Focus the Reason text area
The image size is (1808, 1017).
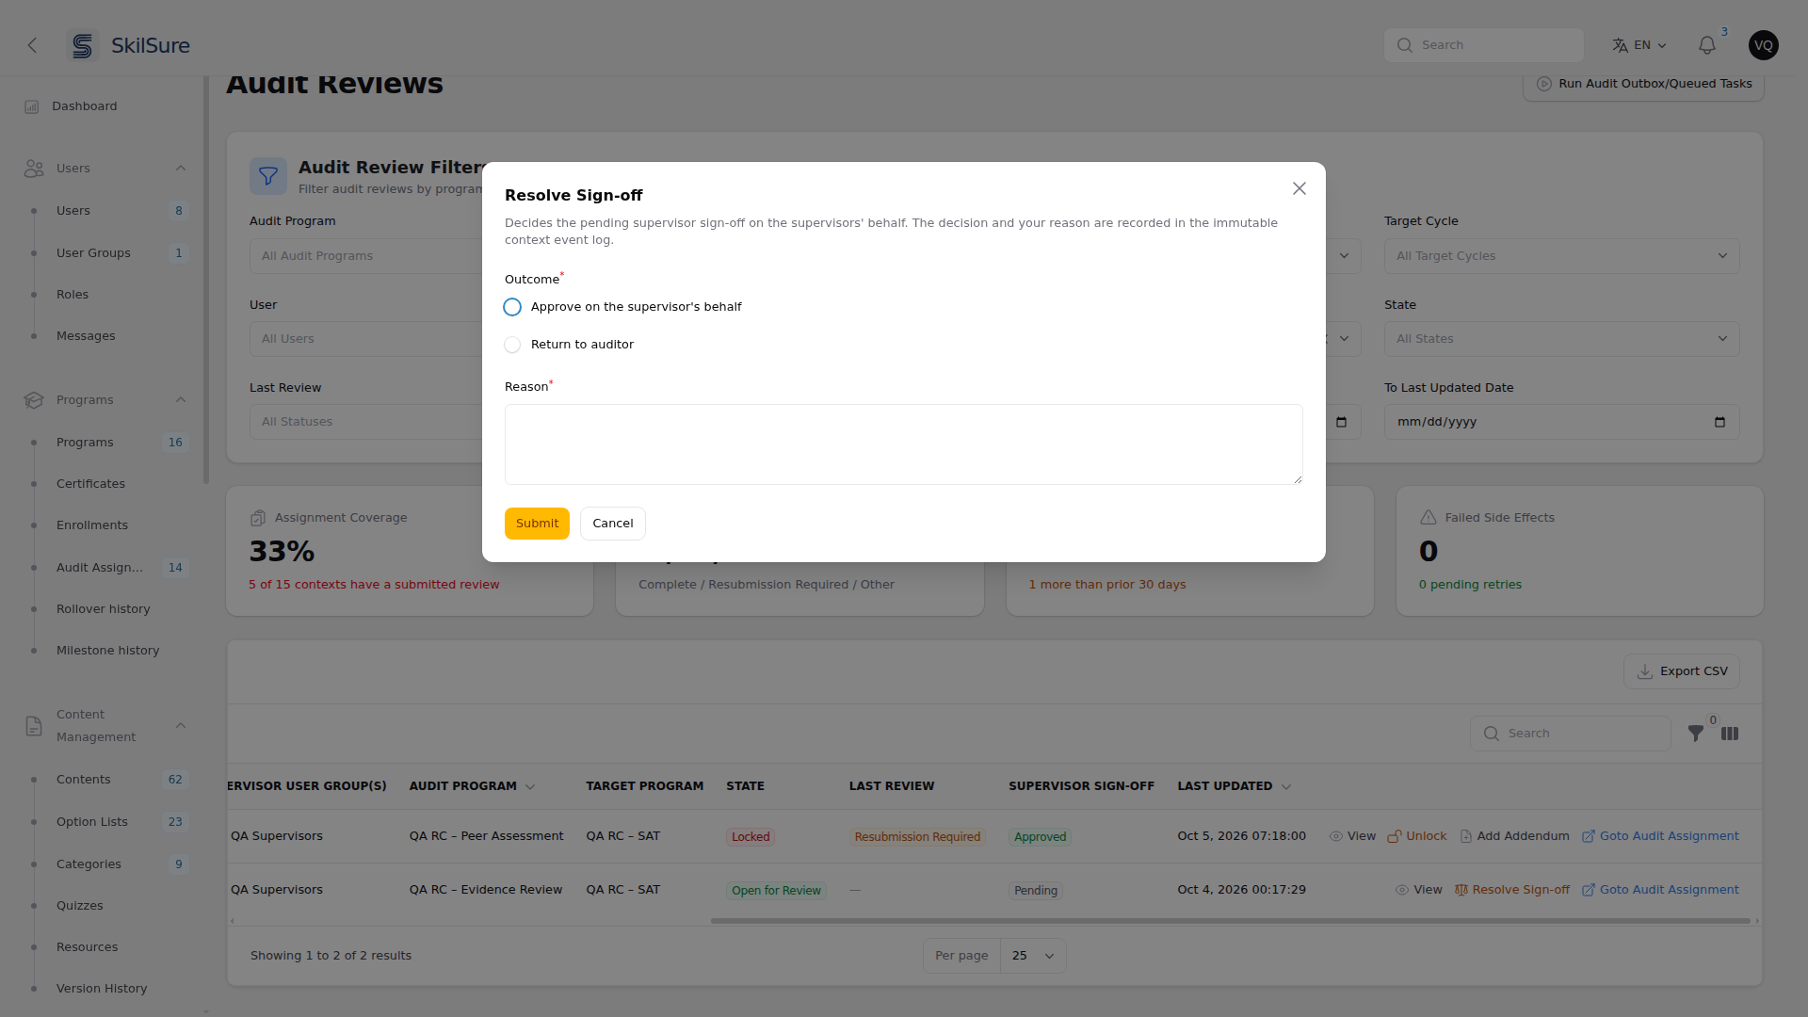(904, 444)
